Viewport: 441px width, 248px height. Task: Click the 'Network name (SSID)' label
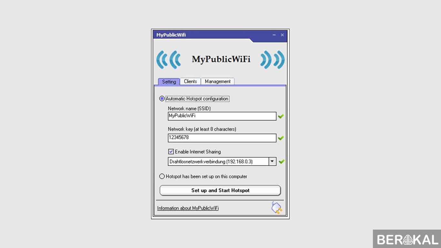(189, 108)
